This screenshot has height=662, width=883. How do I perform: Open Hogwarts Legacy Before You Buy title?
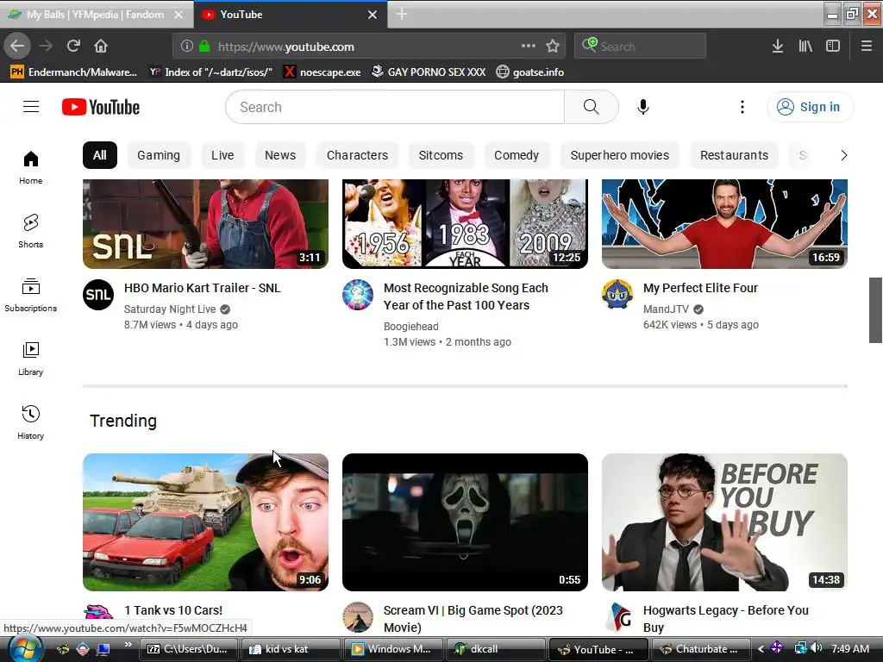click(726, 619)
